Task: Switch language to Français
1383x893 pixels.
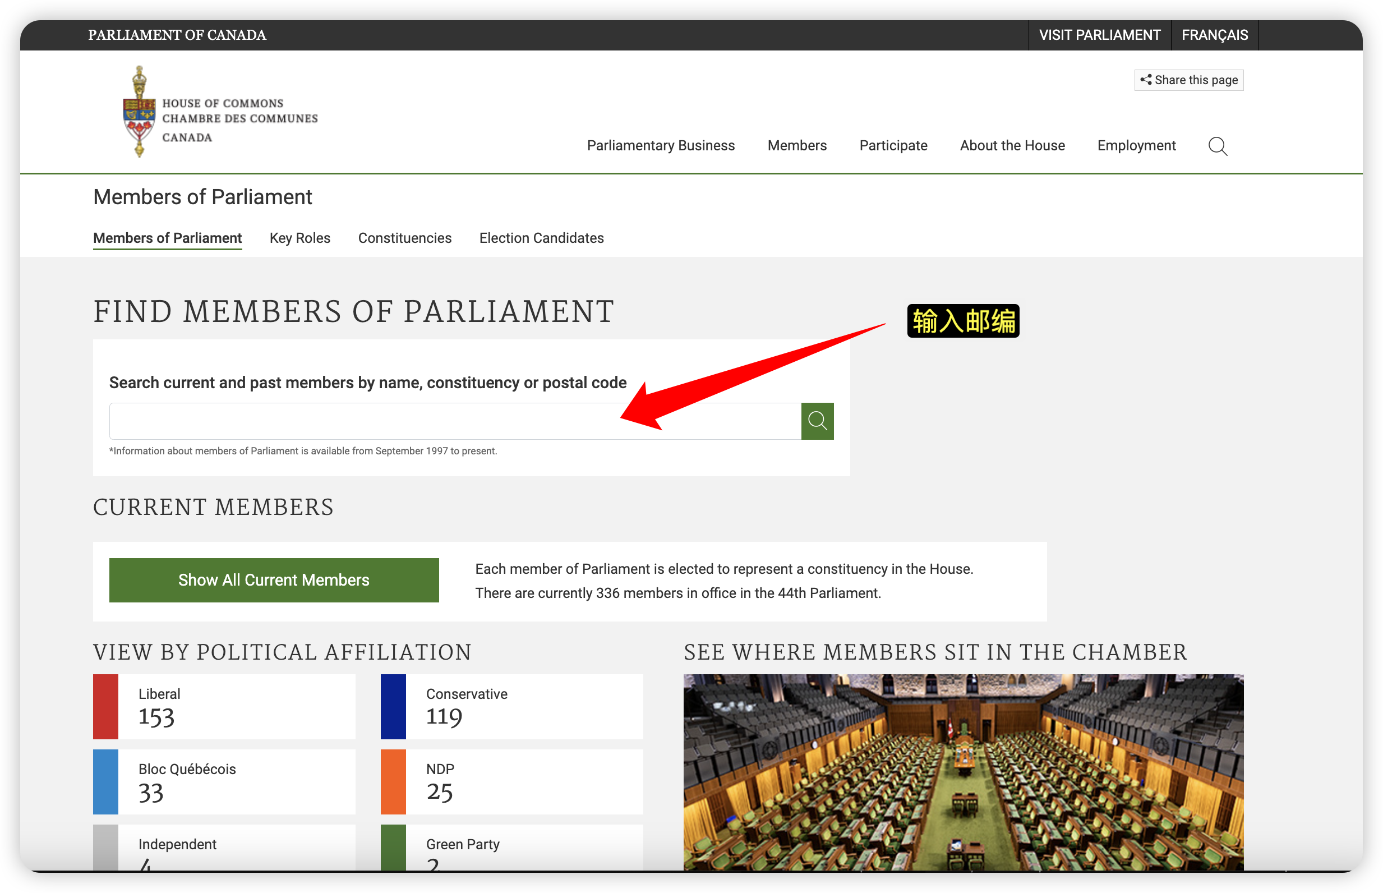Action: tap(1214, 35)
